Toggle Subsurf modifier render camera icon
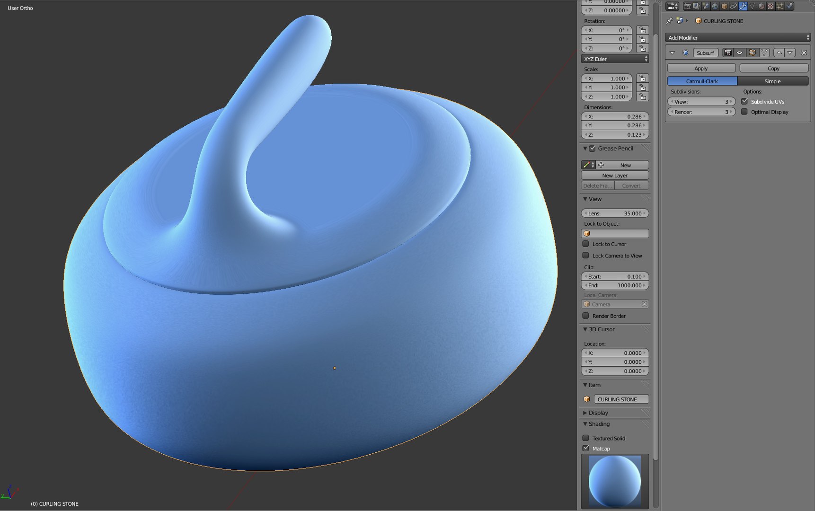 pos(728,53)
